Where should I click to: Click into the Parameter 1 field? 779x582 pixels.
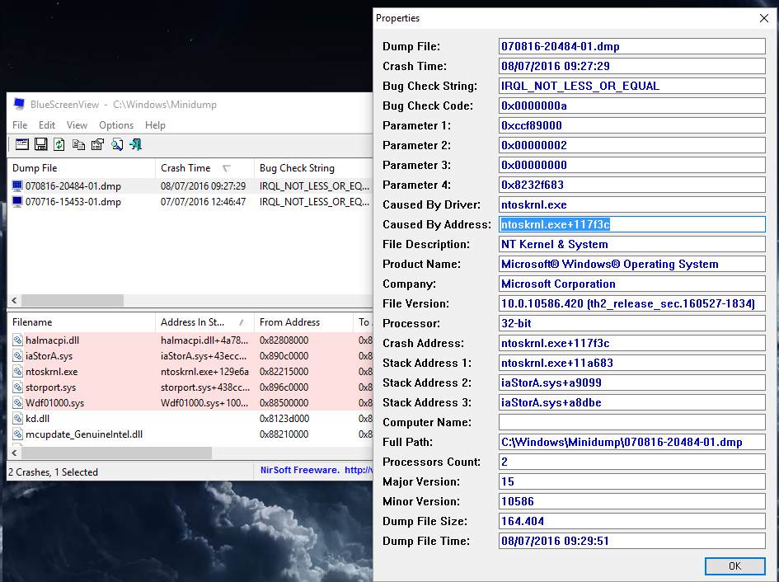[632, 125]
